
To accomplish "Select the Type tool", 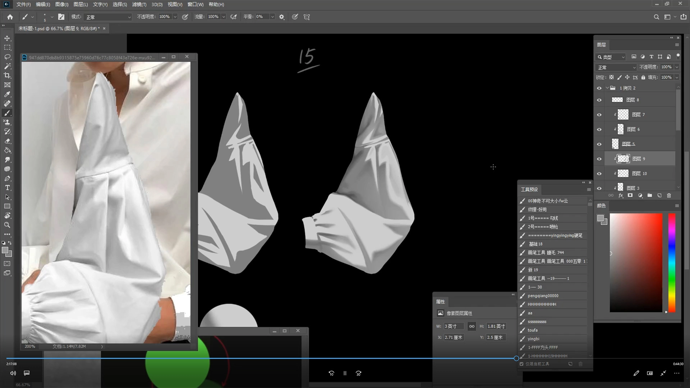I will [x=7, y=188].
